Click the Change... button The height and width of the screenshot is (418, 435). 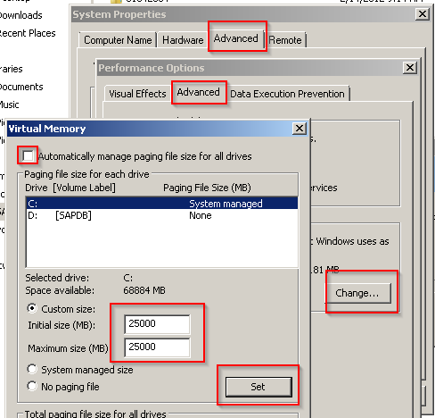357,293
